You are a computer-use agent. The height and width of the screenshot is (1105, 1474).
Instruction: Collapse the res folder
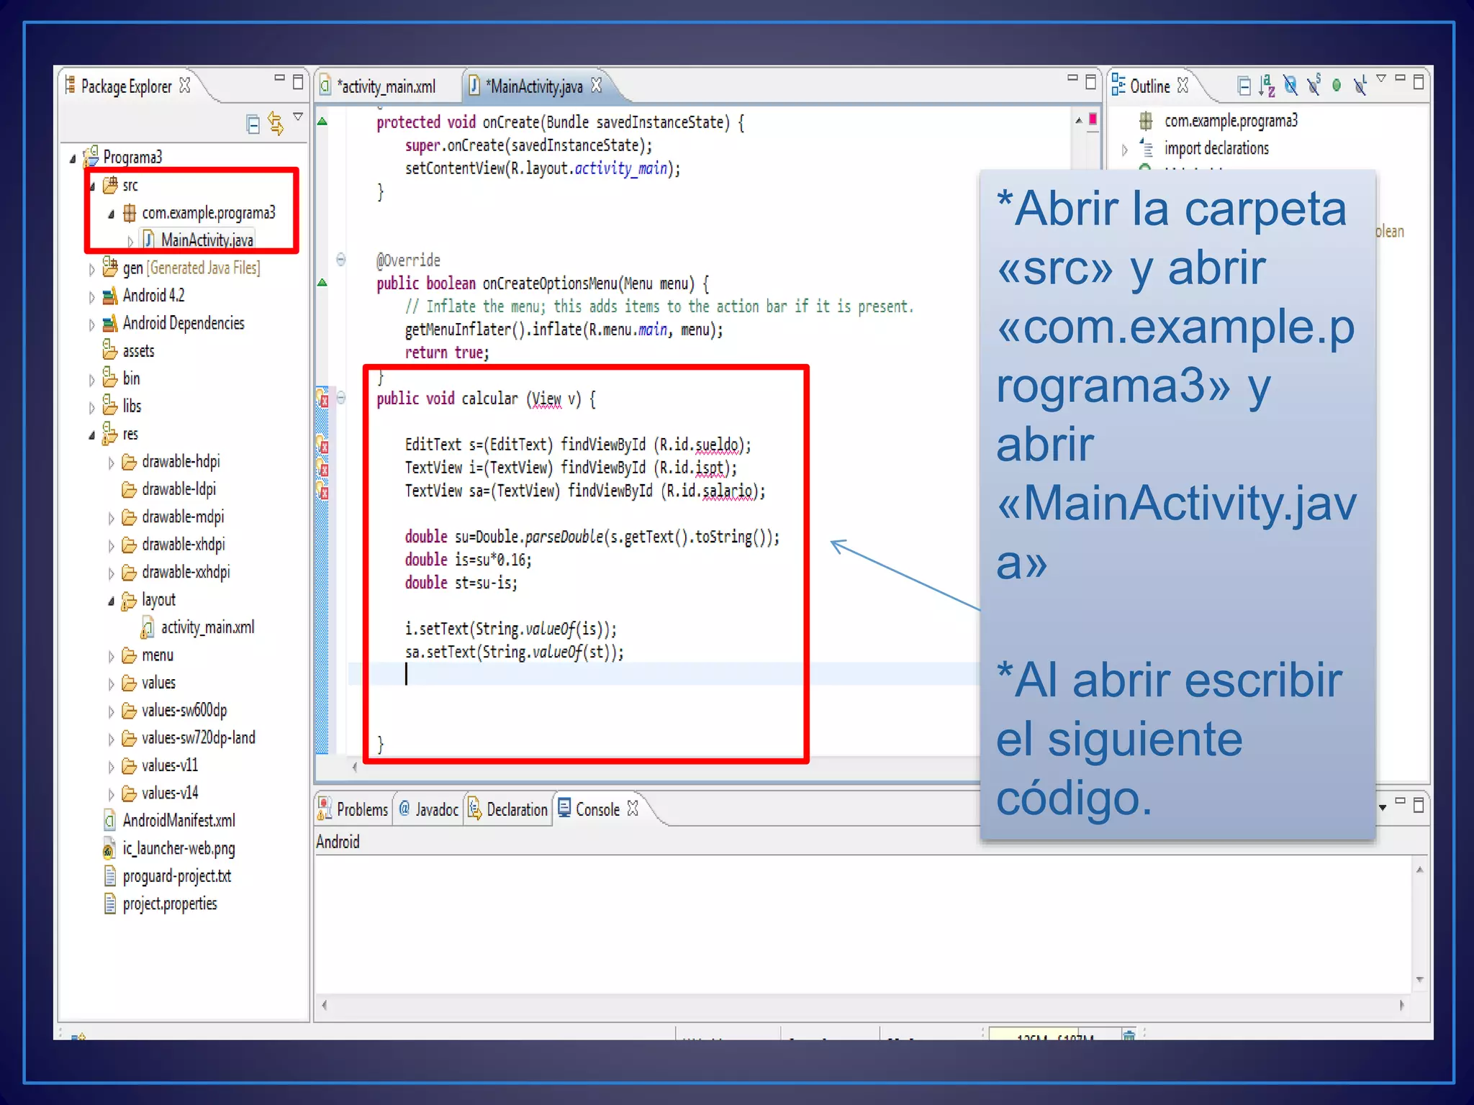coord(92,435)
